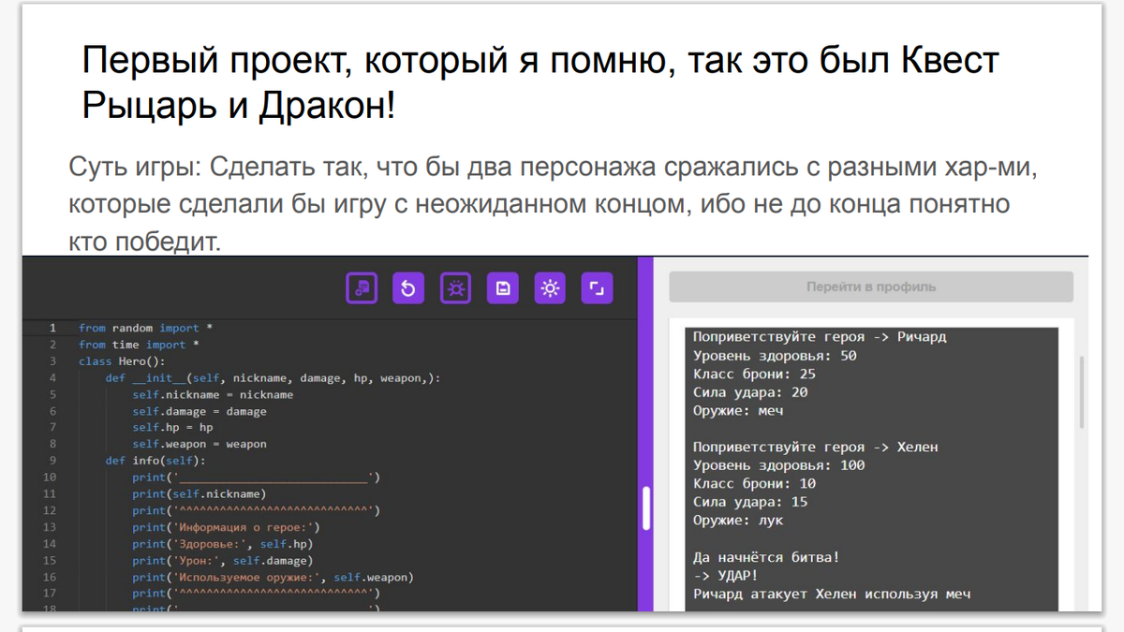The image size is (1124, 632).
Task: Click output line 'Уровень здоровья: 50'
Action: pyautogui.click(x=775, y=356)
